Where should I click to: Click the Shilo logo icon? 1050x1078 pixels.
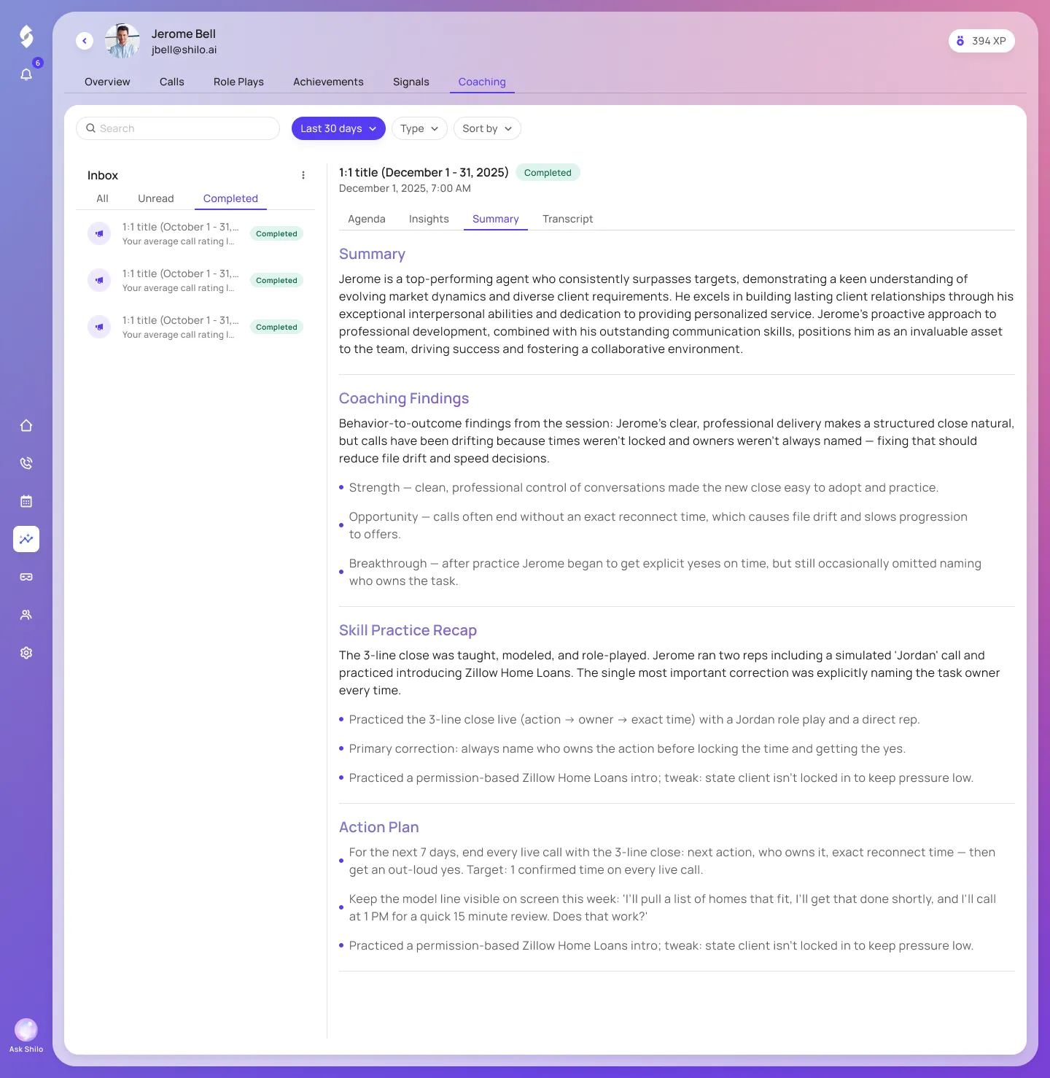pyautogui.click(x=26, y=36)
